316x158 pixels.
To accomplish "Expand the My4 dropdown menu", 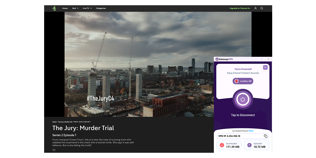I will pos(75,8).
